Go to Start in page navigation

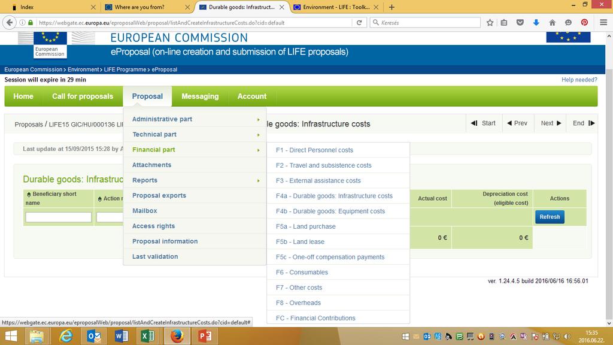click(x=484, y=123)
